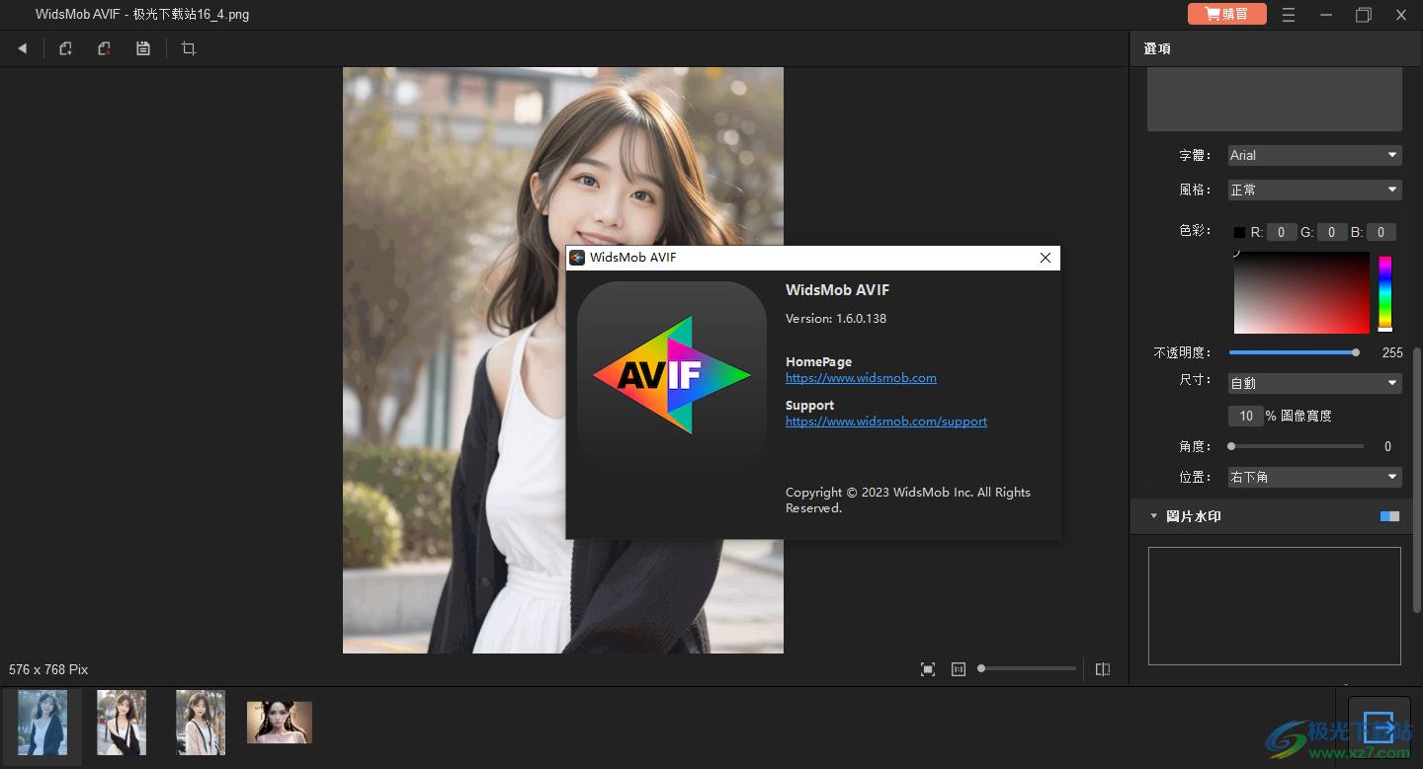The height and width of the screenshot is (769, 1423).
Task: Click the AVIF logo in about dialog
Action: pos(672,375)
